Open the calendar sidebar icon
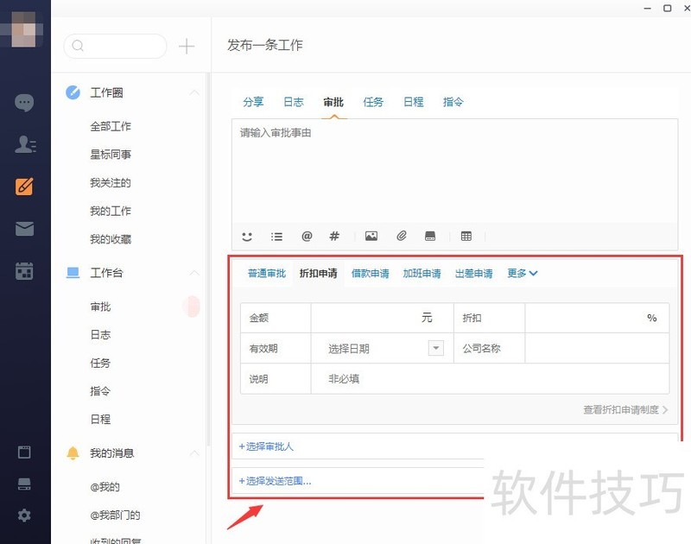This screenshot has width=691, height=544. (x=24, y=270)
